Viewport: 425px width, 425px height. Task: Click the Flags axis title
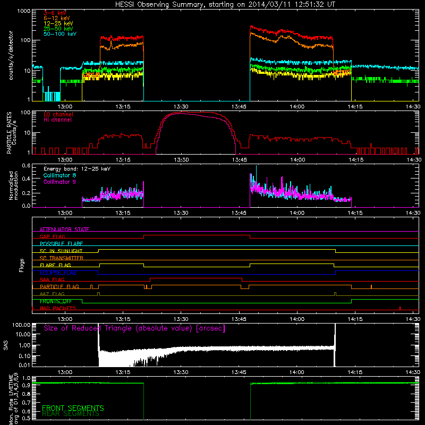[x=22, y=265]
